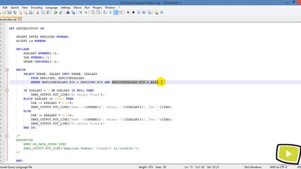Click the 'Ln : 15' status bar entry
301x169 pixels.
pos(189,167)
